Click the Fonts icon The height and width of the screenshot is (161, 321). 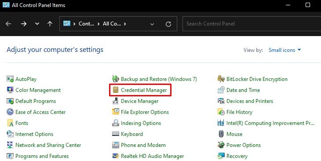pos(10,123)
